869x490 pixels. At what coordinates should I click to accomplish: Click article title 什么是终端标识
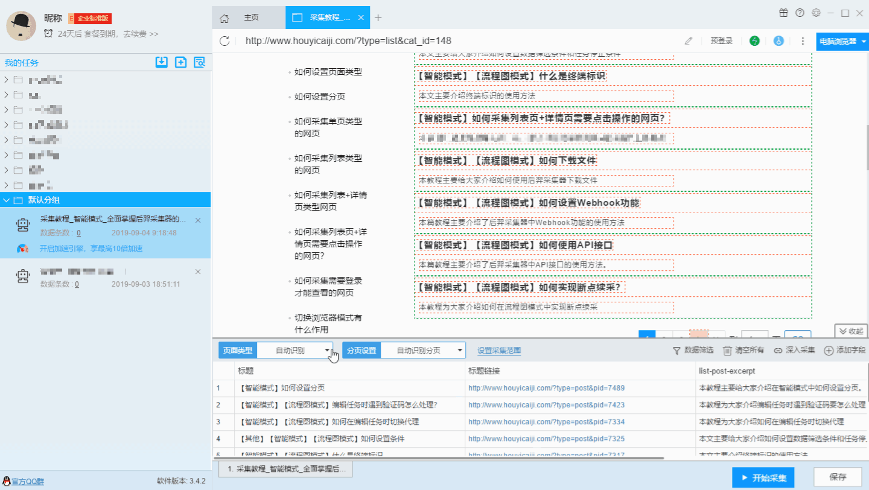tap(511, 76)
